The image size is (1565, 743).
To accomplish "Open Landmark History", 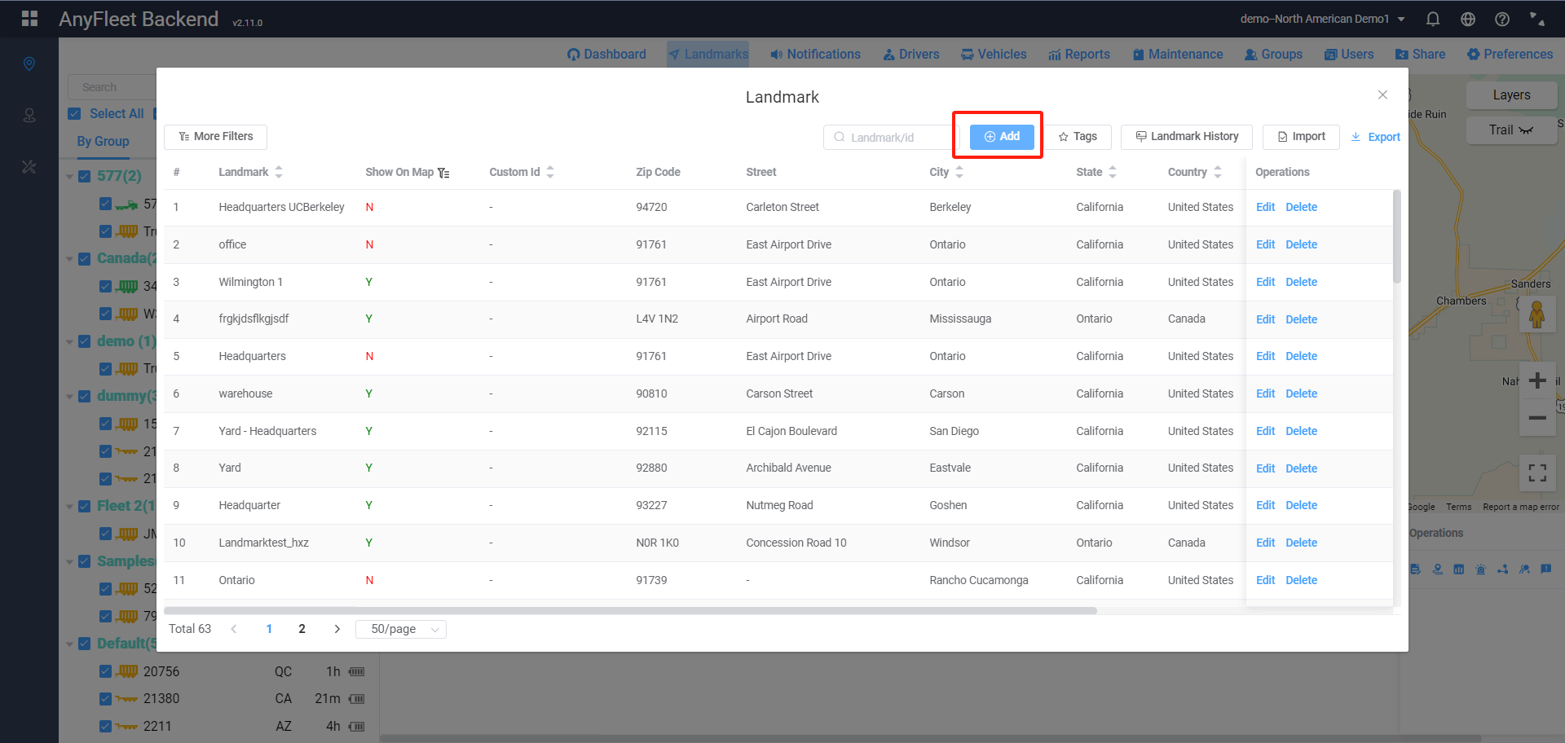I will 1187,137.
